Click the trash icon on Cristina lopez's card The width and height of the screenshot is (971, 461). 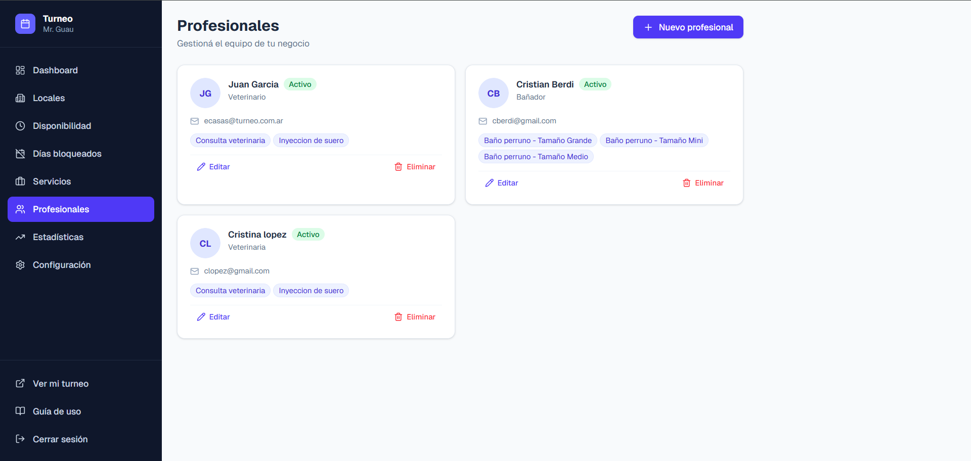point(399,317)
